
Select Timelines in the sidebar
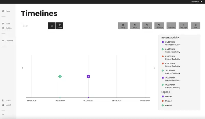click(9, 41)
